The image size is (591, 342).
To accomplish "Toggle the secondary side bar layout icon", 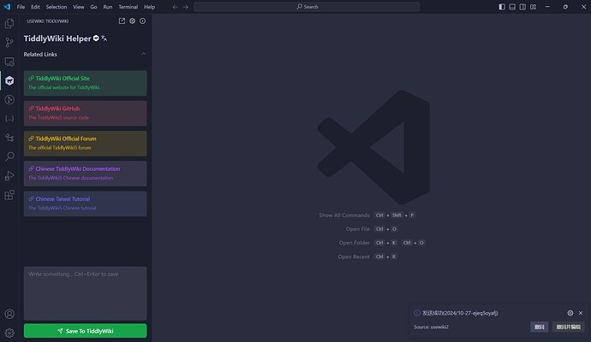I will click(x=522, y=7).
